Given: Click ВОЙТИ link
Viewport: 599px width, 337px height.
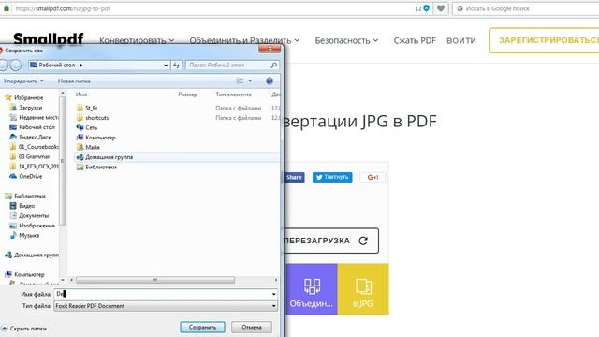Looking at the screenshot, I should pos(461,40).
